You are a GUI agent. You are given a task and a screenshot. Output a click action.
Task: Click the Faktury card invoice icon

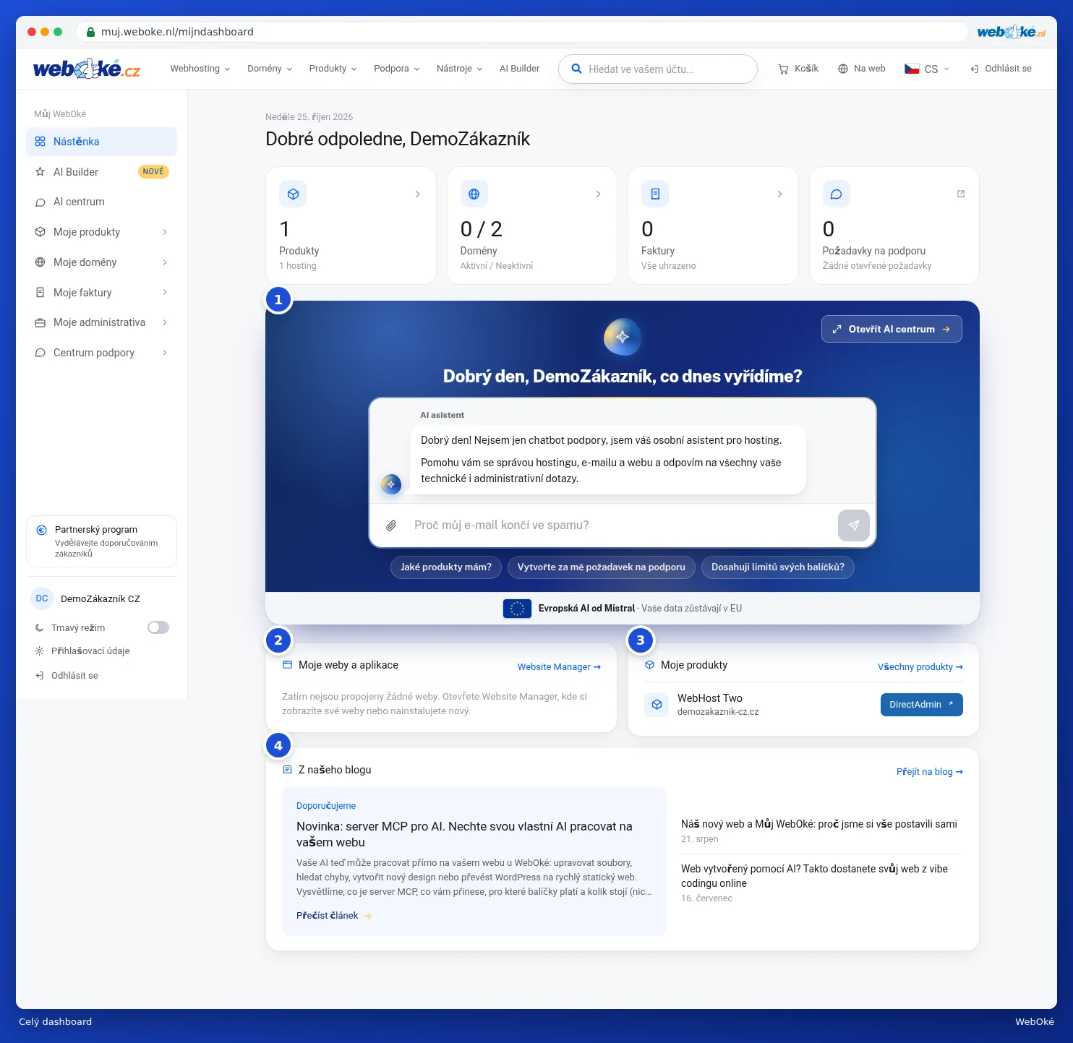pos(655,194)
